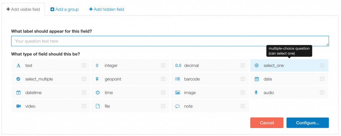The width and height of the screenshot is (341, 136).
Task: Switch to Add a group tab
Action: (65, 9)
